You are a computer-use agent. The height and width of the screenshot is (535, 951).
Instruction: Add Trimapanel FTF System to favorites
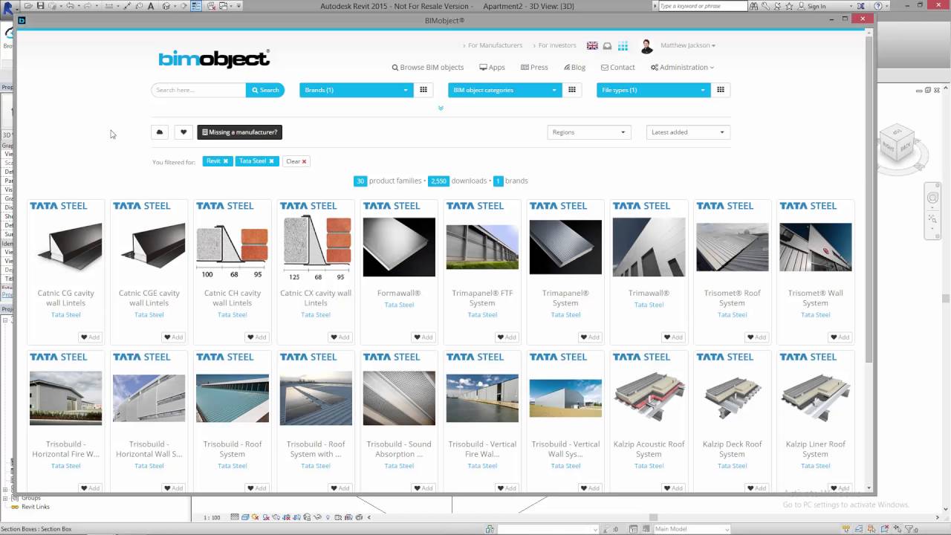(506, 337)
